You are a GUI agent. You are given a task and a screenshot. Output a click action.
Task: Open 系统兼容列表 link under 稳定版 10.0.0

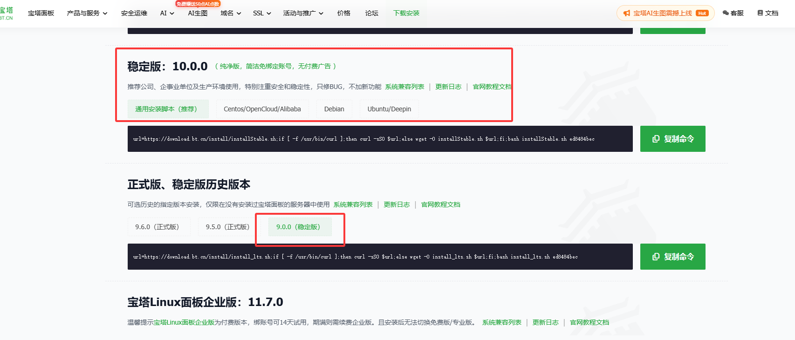pos(404,87)
